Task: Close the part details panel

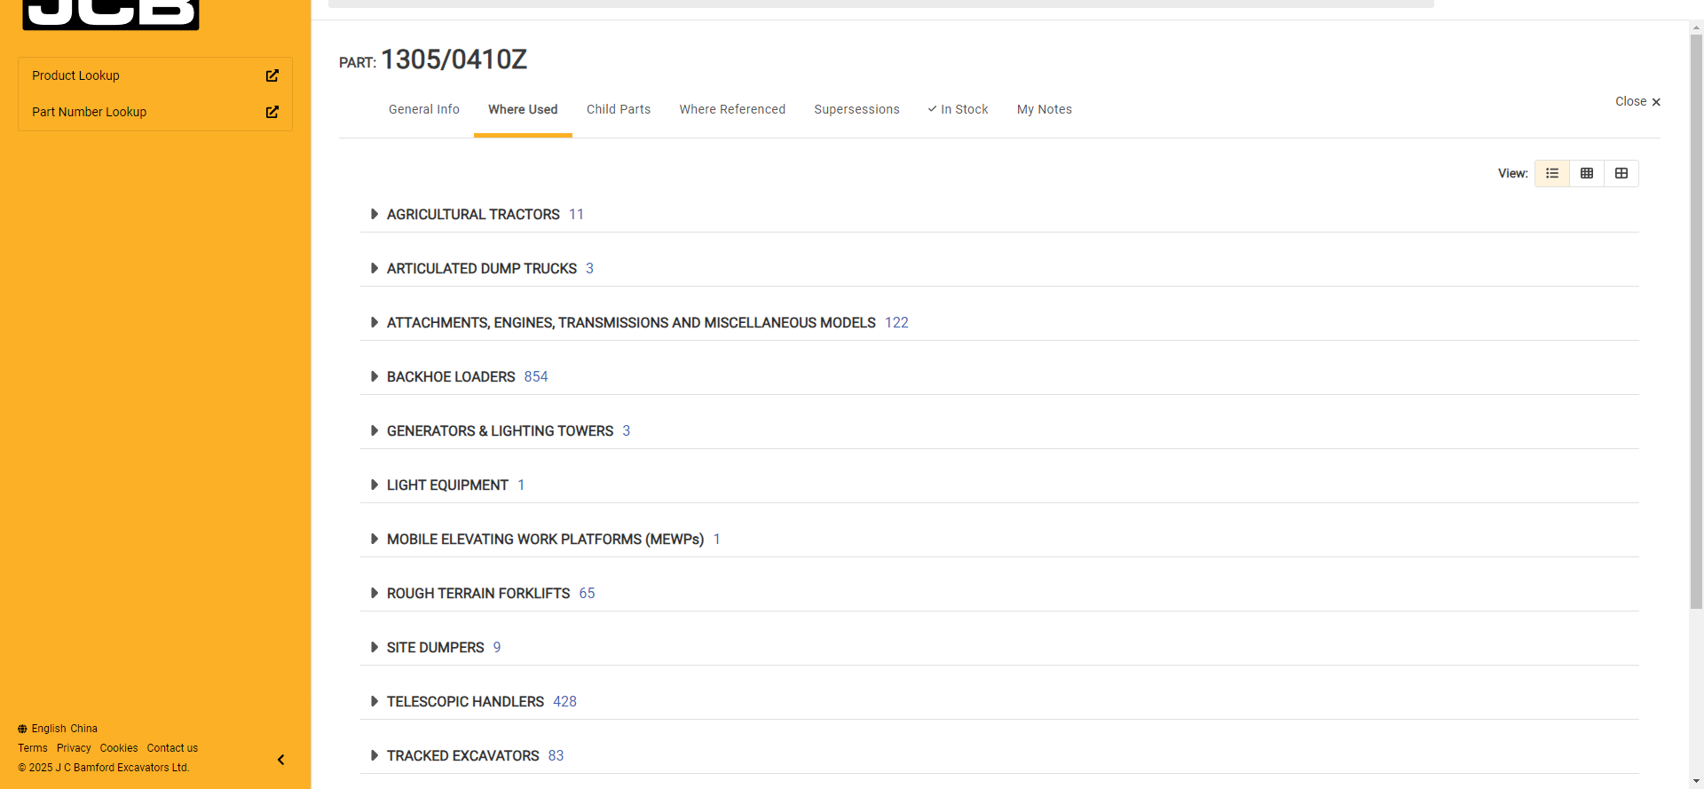Action: coord(1637,102)
